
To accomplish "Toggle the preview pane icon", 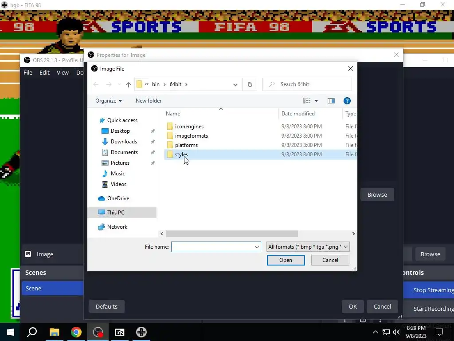I will click(x=331, y=101).
